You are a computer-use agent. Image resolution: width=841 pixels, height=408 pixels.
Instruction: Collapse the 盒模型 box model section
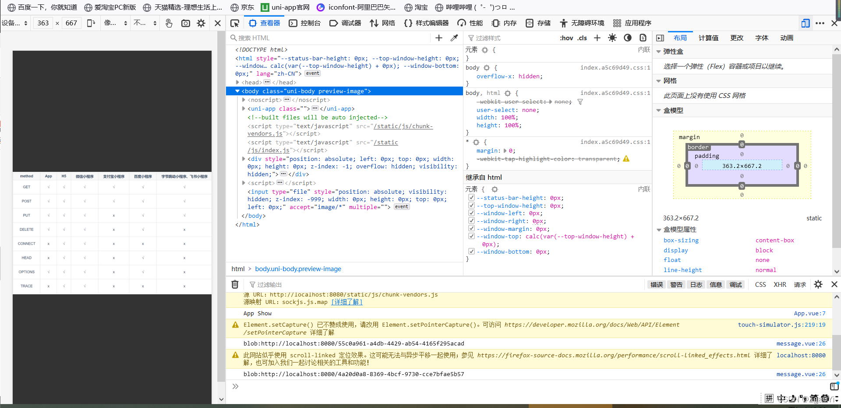[658, 111]
